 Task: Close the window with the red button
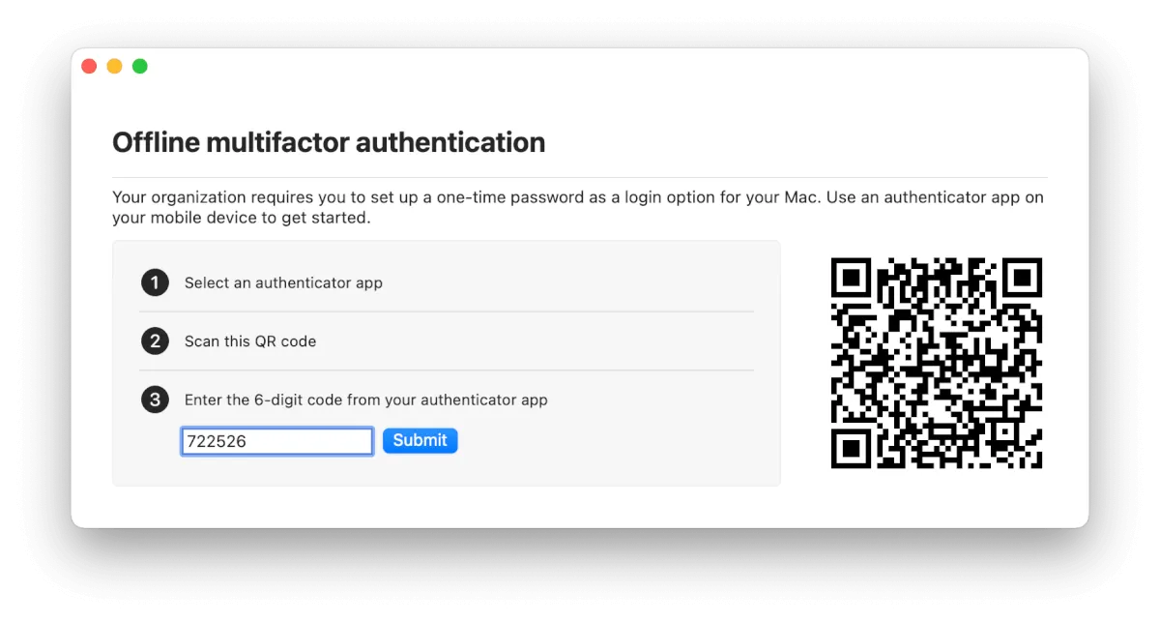point(89,67)
